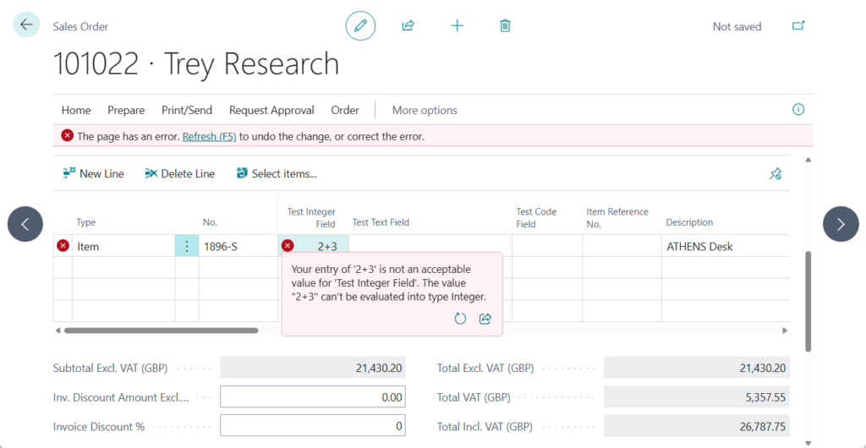The height and width of the screenshot is (448, 866).
Task: Open page in new window icon
Action: click(797, 26)
